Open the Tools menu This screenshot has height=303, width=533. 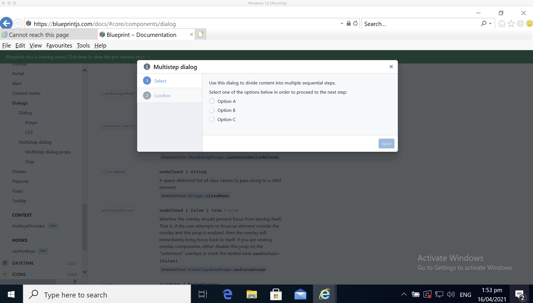click(x=83, y=45)
